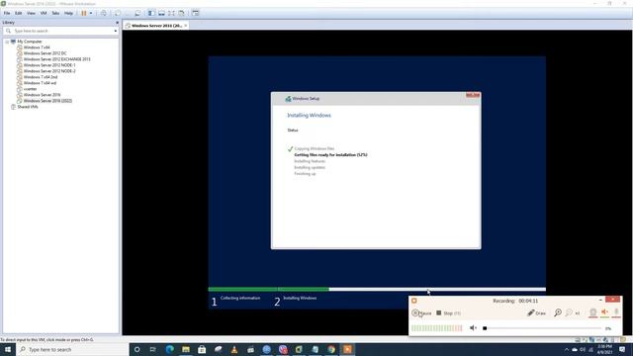Open File Explorer from taskbar
The image size is (633, 356).
click(186, 349)
